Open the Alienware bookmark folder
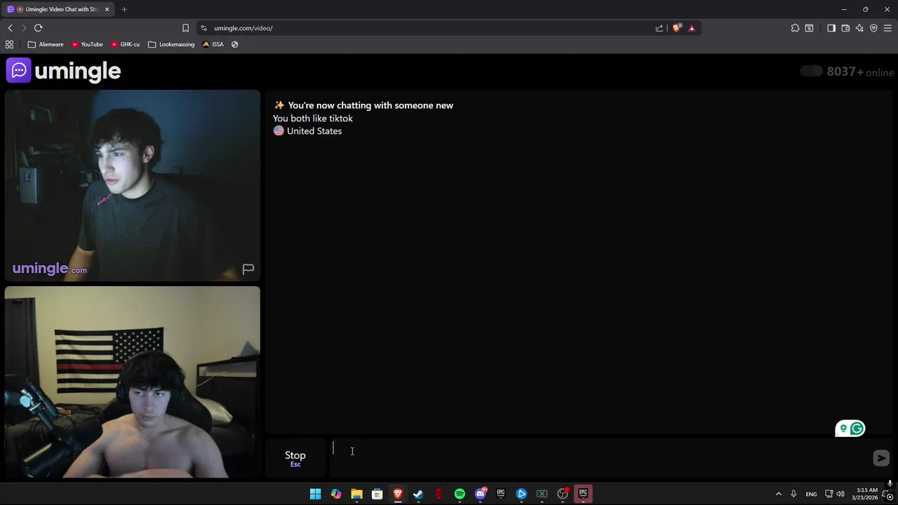898x505 pixels. [46, 44]
